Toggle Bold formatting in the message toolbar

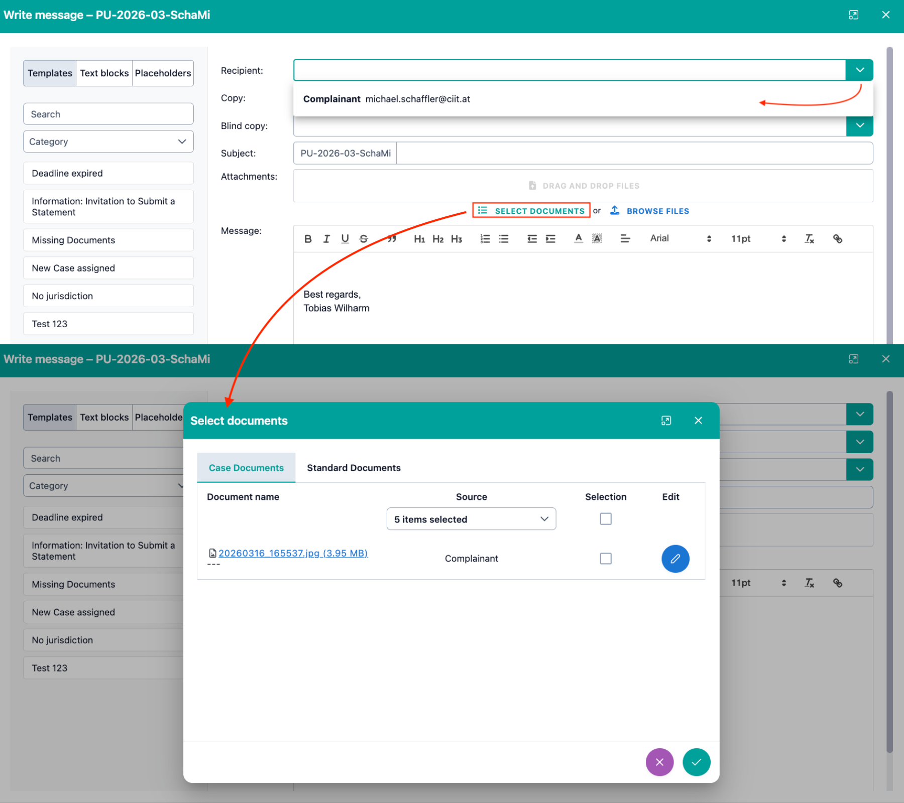coord(308,239)
